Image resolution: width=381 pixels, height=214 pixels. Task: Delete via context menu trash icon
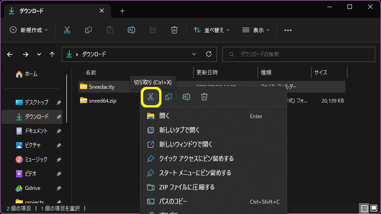click(x=204, y=97)
